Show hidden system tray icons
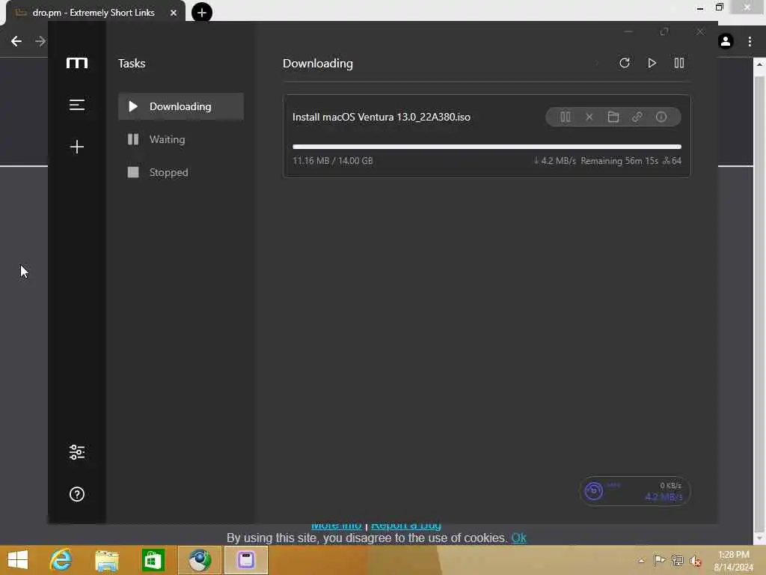The image size is (766, 575). [641, 560]
